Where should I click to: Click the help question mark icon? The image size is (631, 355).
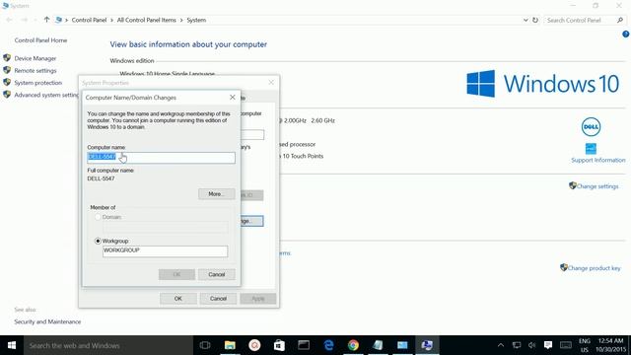626,35
